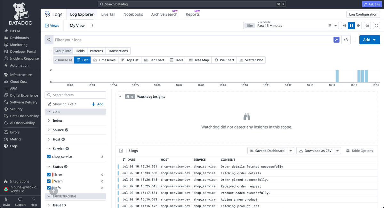
Task: Toggle the Warn status checkbox
Action: coord(49,181)
